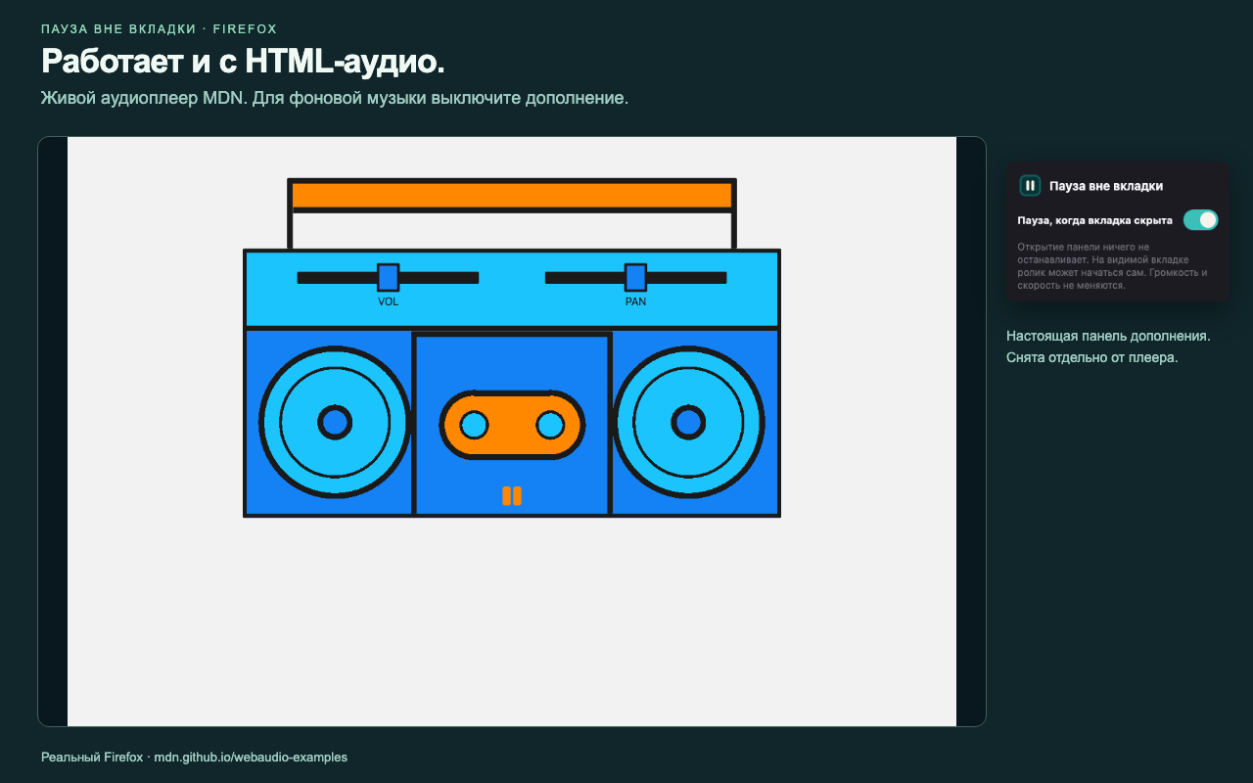The width and height of the screenshot is (1253, 783).
Task: Click the pause icon in the extension panel header
Action: click(1030, 185)
